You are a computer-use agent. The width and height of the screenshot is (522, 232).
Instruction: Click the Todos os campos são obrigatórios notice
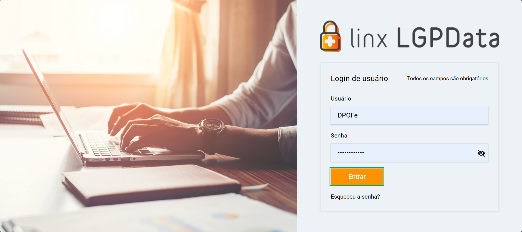pos(448,79)
